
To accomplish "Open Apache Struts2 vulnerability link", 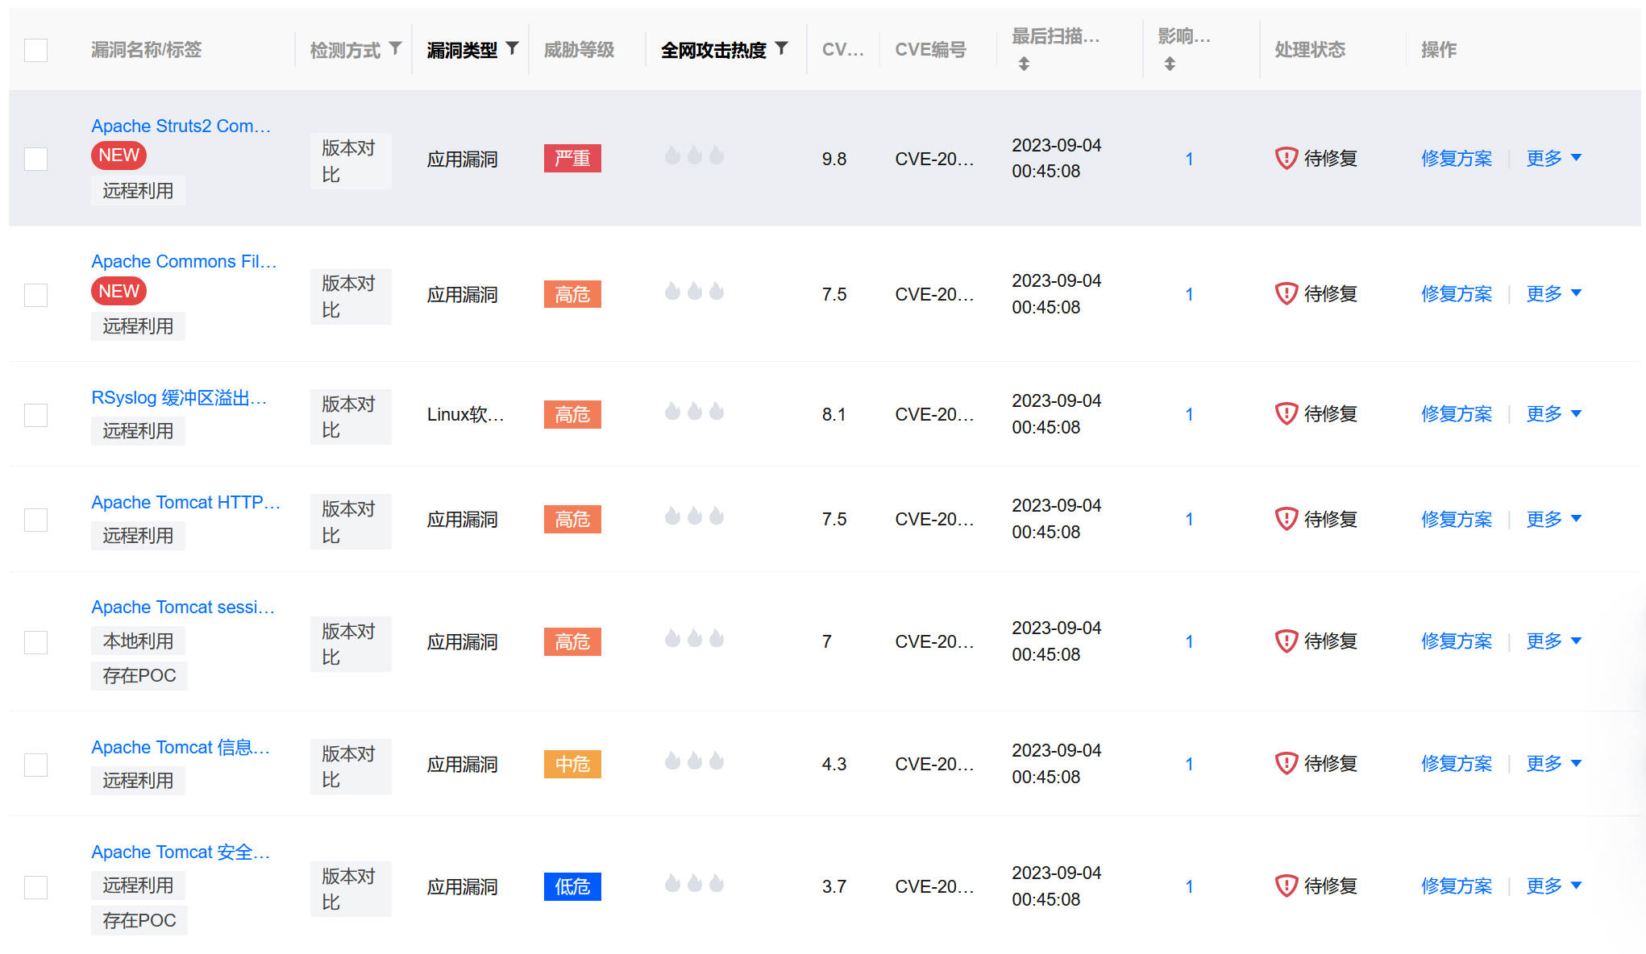I will (181, 126).
